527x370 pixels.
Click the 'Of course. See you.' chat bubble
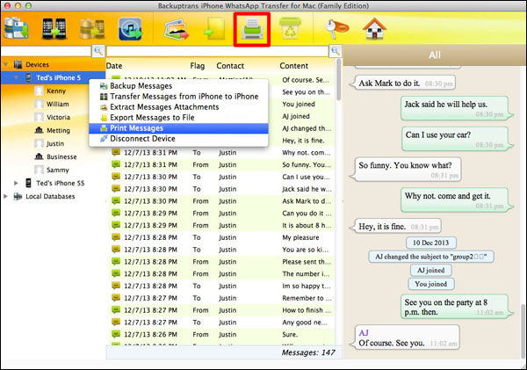(404, 337)
